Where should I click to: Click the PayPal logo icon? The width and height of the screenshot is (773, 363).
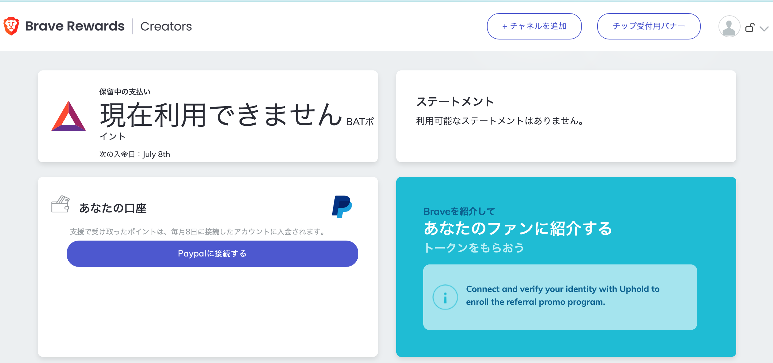[342, 207]
